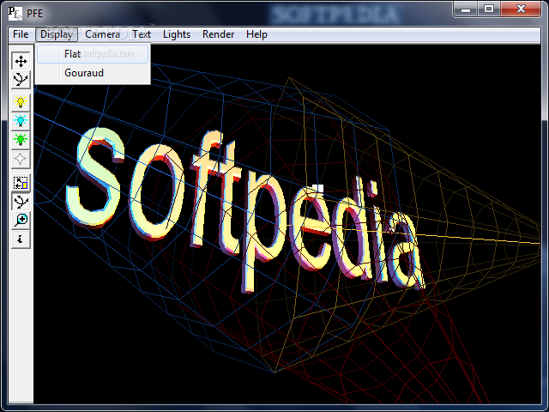Screen dimensions: 549x412
Task: Minimize the PFE window
Action: [x=465, y=9]
